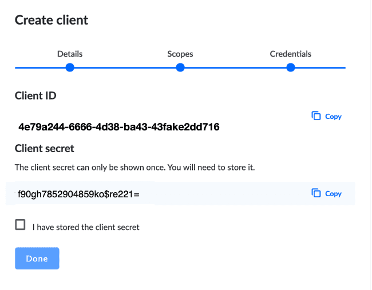Click the blue dot under Scopes

[180, 67]
